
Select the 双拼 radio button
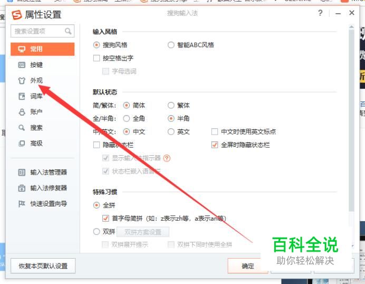pyautogui.click(x=97, y=232)
